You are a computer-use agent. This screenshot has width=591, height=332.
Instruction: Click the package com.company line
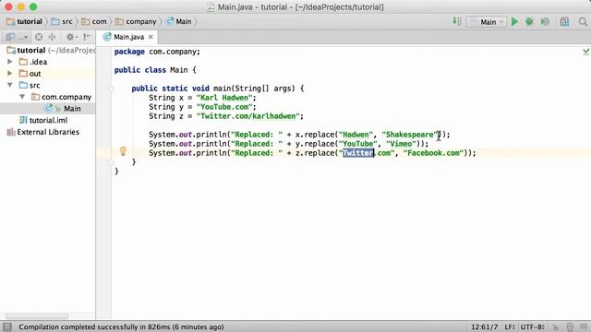click(x=157, y=52)
